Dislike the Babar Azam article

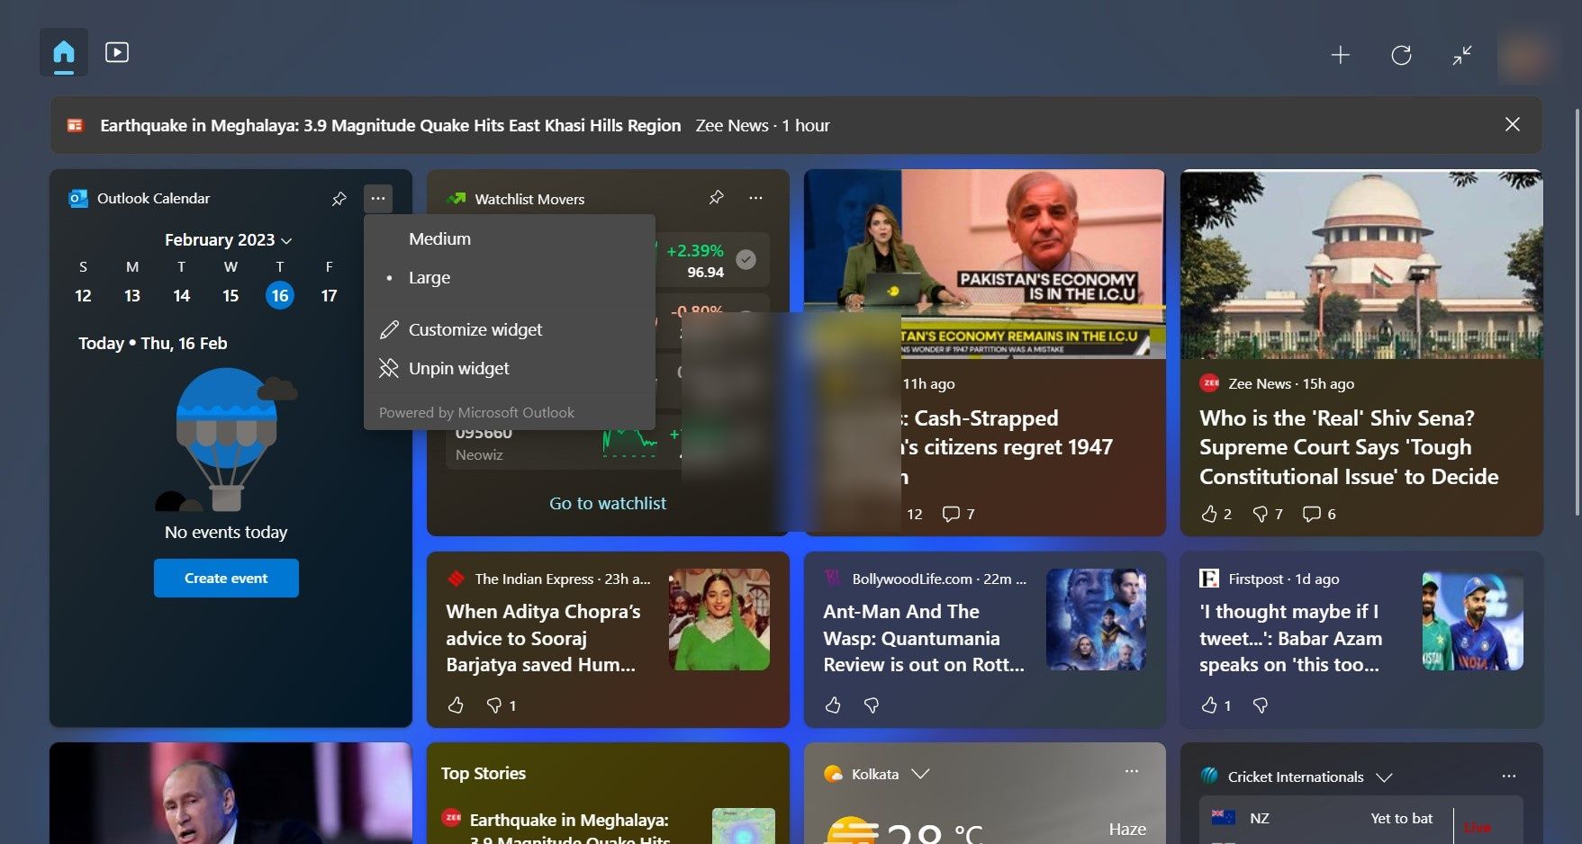pyautogui.click(x=1261, y=705)
